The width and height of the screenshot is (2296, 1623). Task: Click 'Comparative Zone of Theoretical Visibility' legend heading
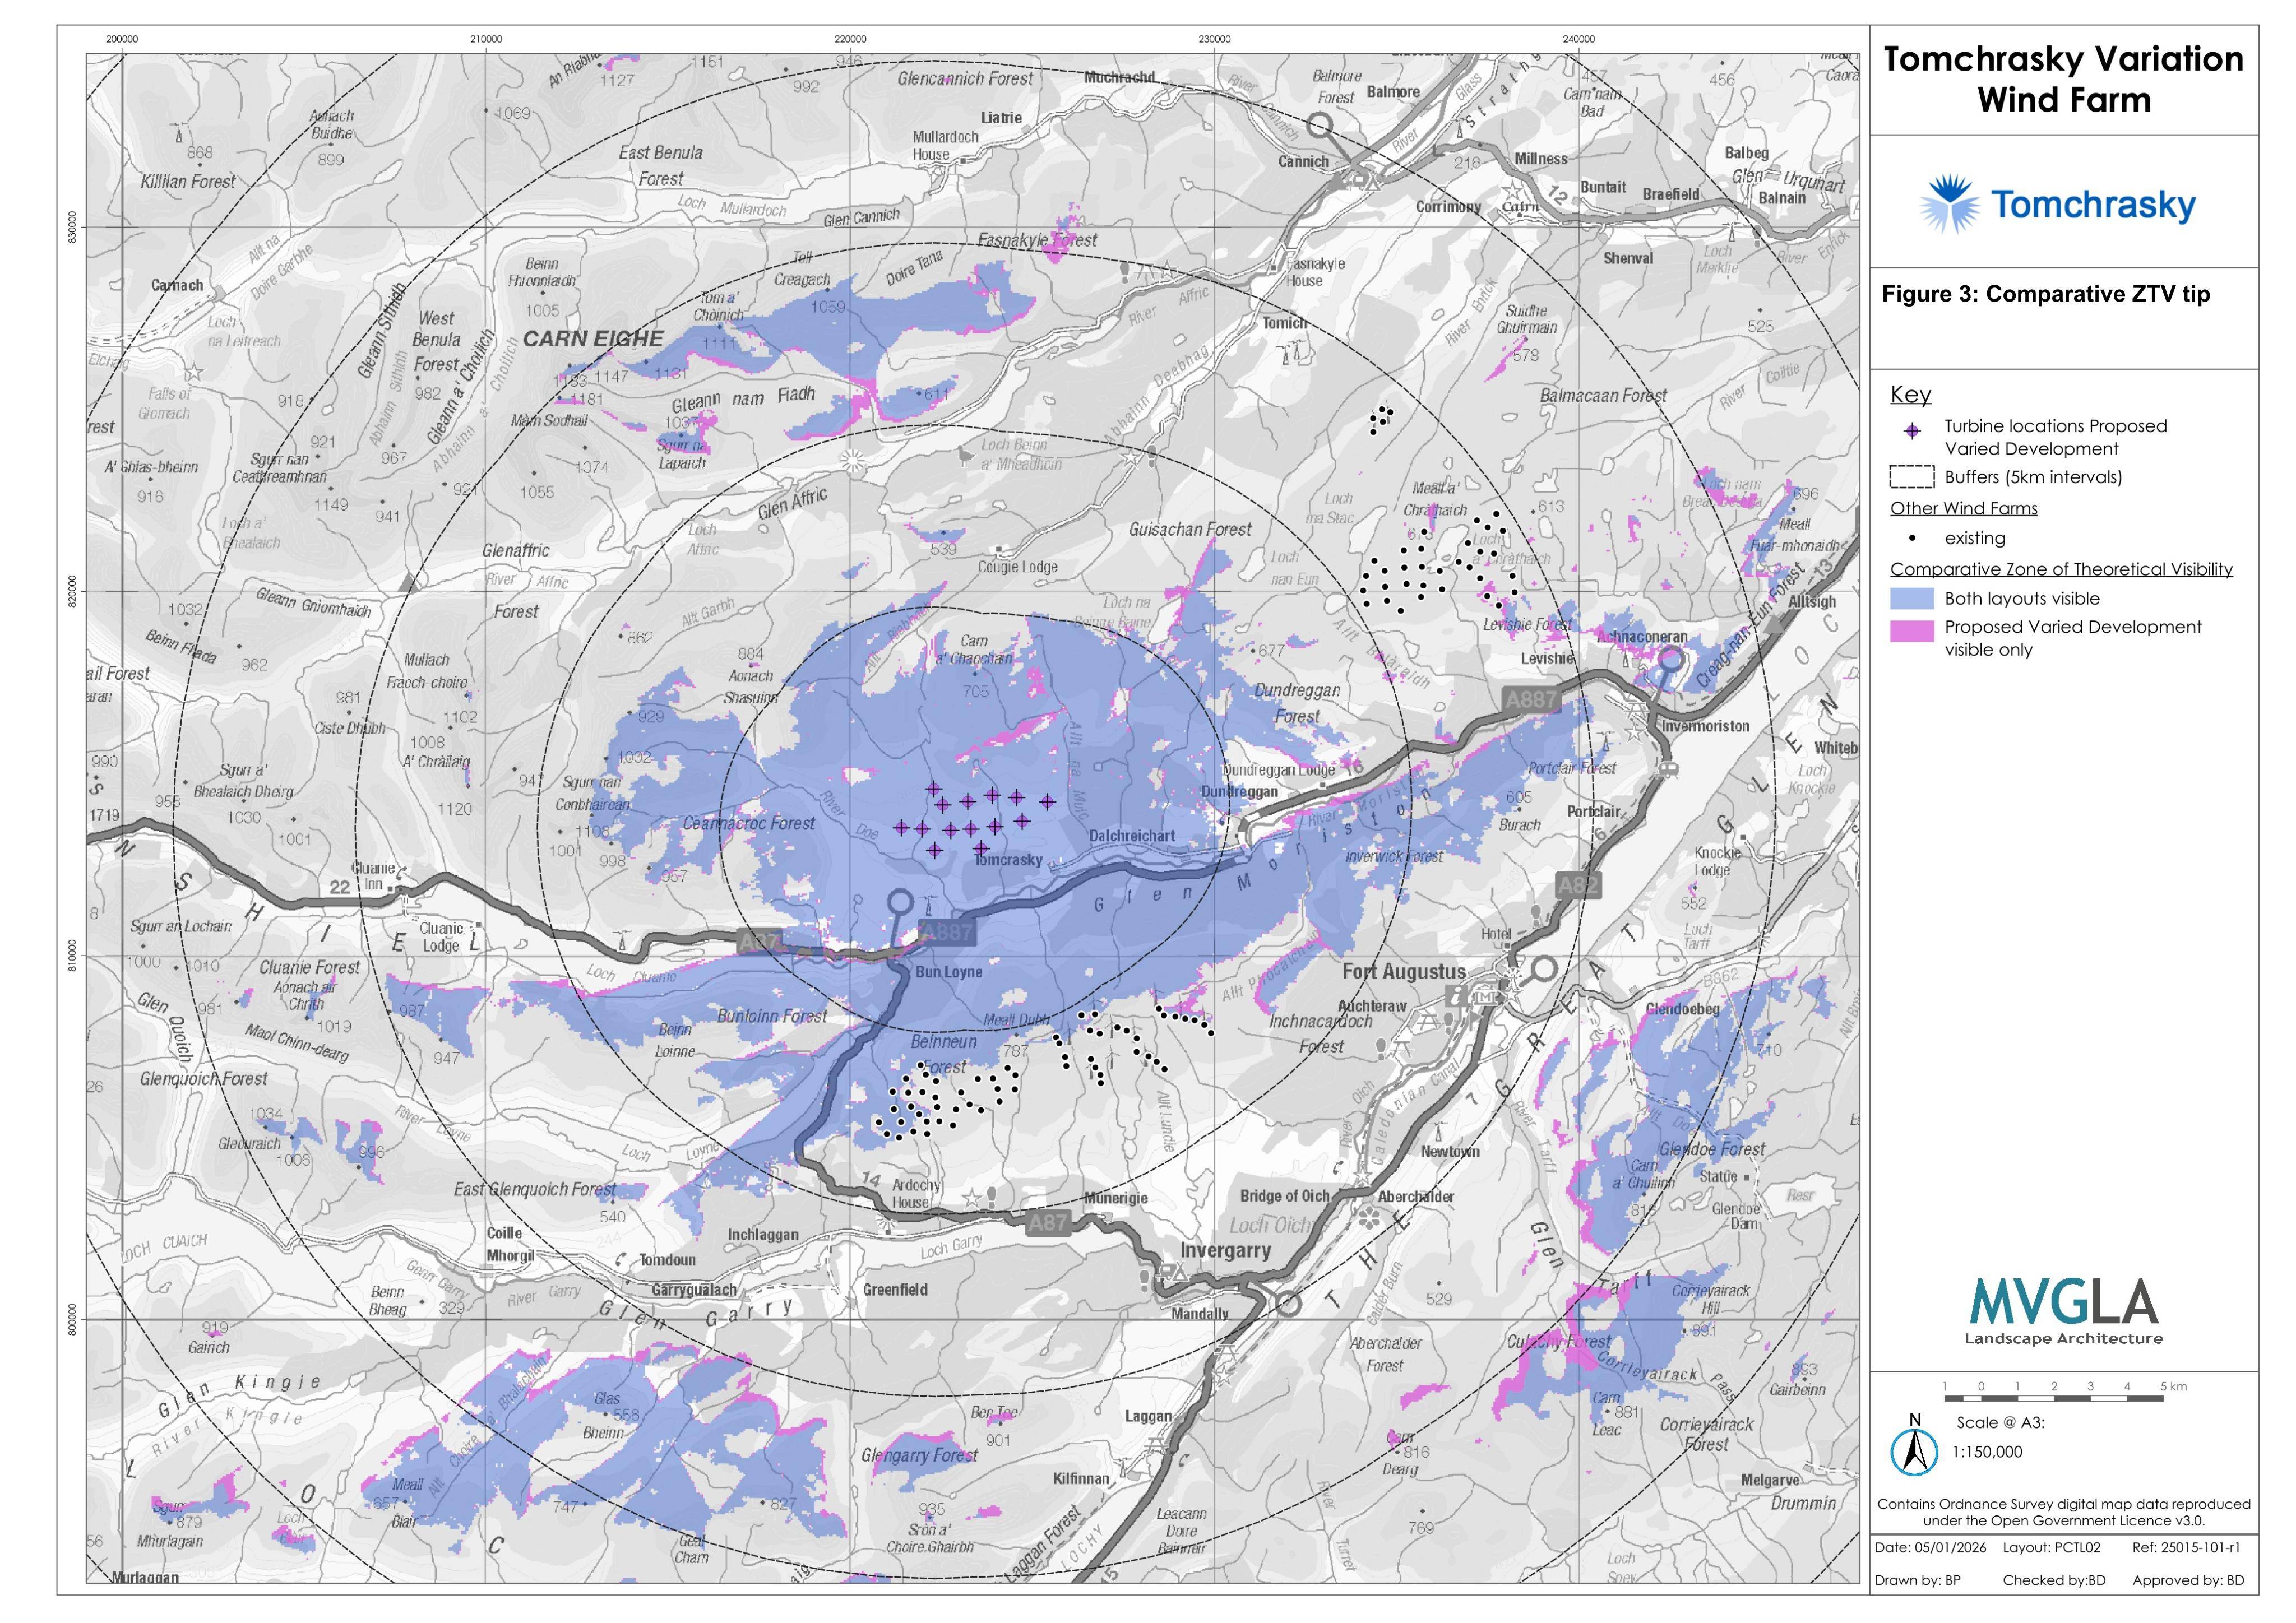[x=2061, y=569]
